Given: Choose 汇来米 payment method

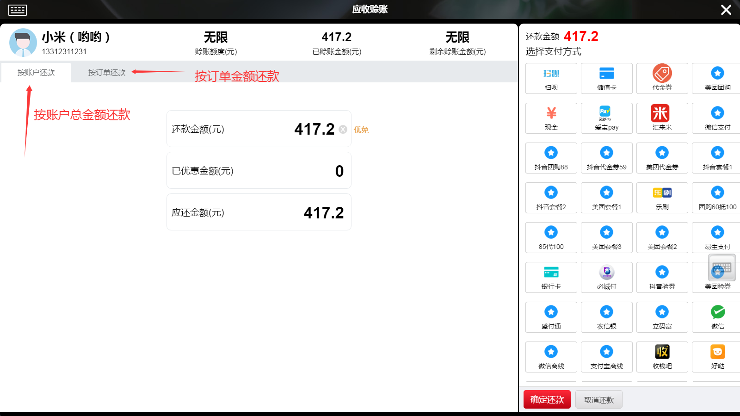Looking at the screenshot, I should pyautogui.click(x=662, y=118).
